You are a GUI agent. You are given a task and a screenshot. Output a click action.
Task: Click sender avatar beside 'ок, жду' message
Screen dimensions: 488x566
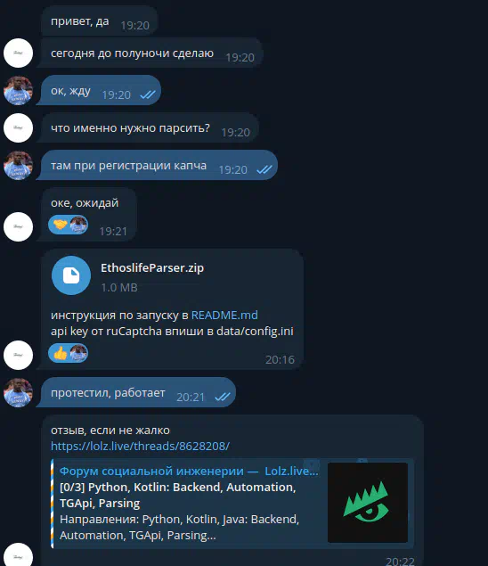point(18,90)
